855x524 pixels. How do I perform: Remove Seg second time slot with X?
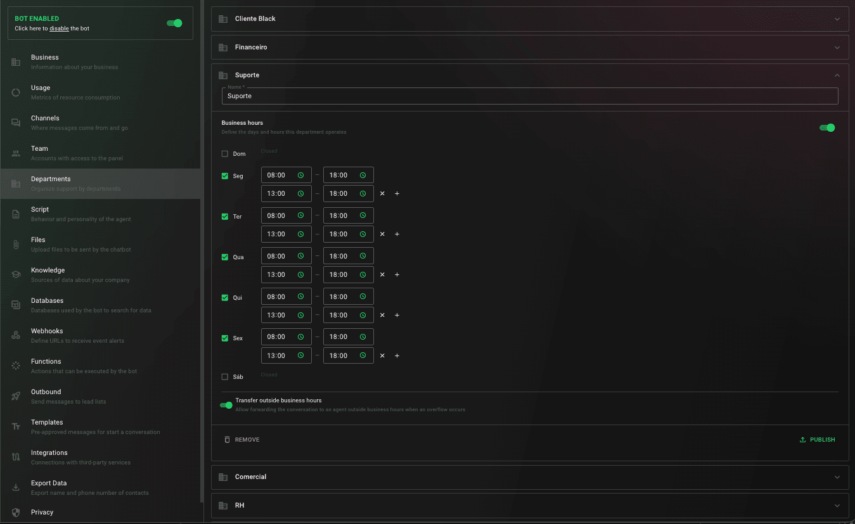(x=382, y=193)
